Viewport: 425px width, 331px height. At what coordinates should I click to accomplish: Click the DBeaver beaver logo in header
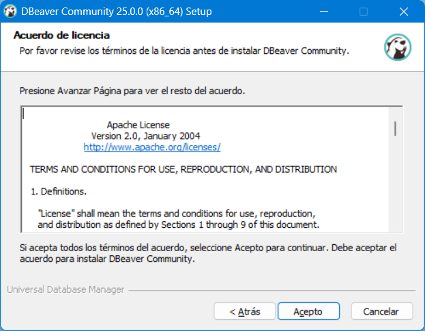click(x=397, y=47)
